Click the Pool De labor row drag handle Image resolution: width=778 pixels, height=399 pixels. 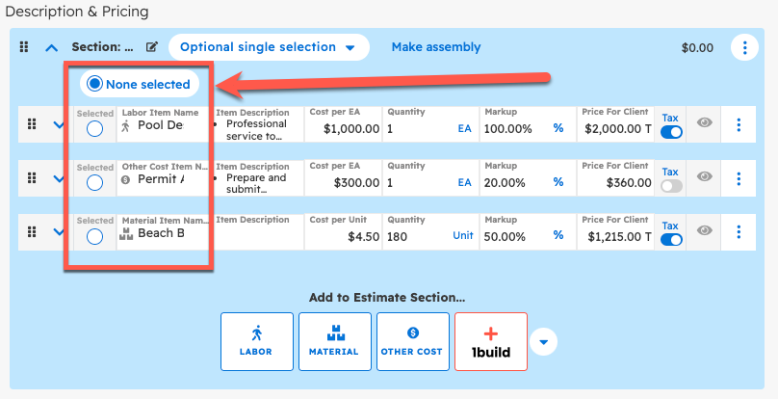[32, 124]
